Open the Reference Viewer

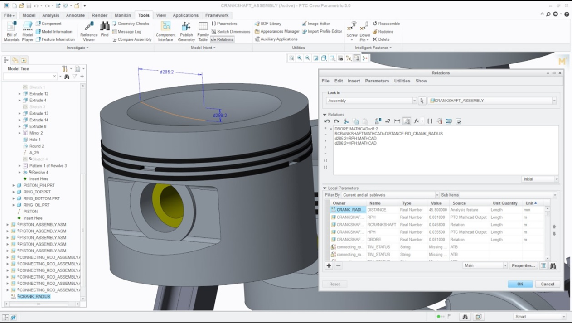coord(89,31)
